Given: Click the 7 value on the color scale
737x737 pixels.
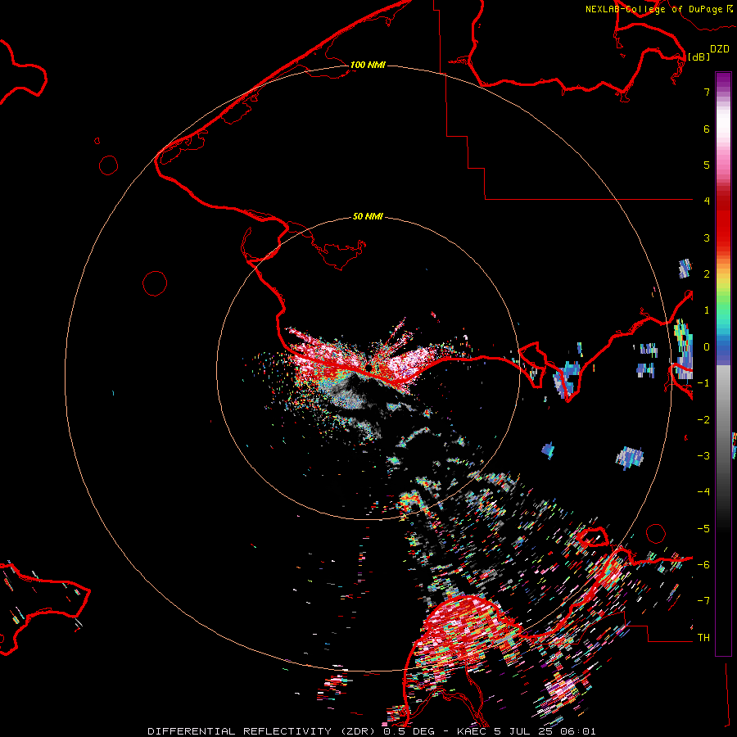Looking at the screenshot, I should (707, 92).
